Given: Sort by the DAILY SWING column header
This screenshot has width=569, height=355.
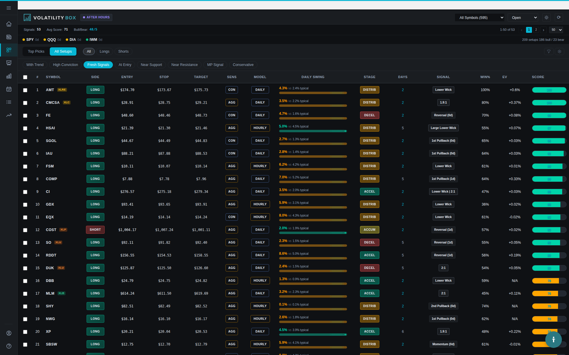Looking at the screenshot, I should pos(313,77).
